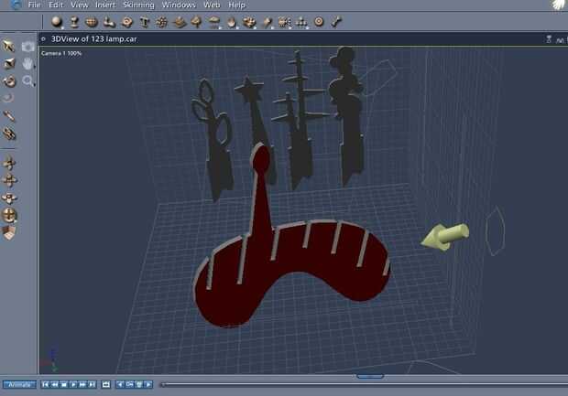Open the Windows menu
568x396 pixels.
click(x=179, y=5)
